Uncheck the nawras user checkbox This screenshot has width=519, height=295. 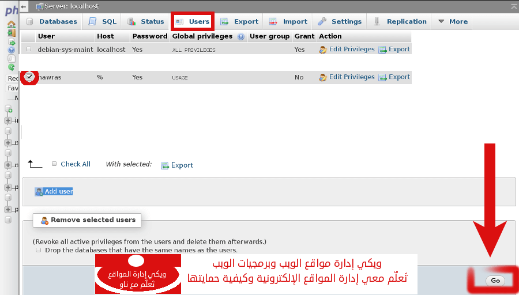click(29, 77)
